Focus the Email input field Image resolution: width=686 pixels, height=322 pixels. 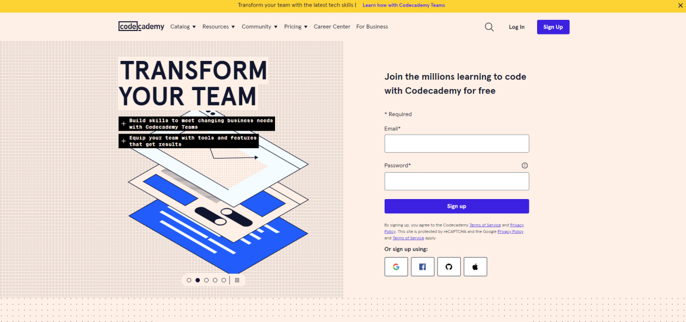457,143
